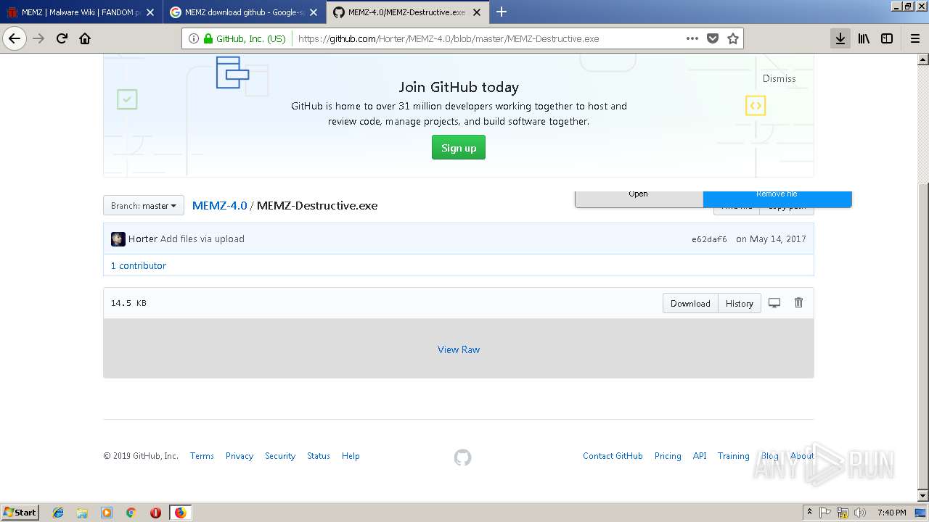This screenshot has width=929, height=522.
Task: Open Action Center flag tray icon
Action: pos(825,513)
